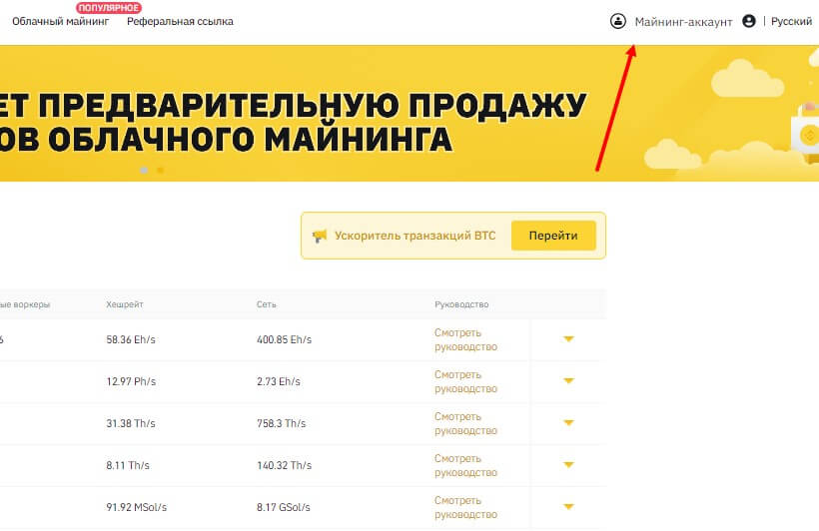The height and width of the screenshot is (531, 819).
Task: Expand the row with 58.36 Eh/s hashrate
Action: coord(568,339)
